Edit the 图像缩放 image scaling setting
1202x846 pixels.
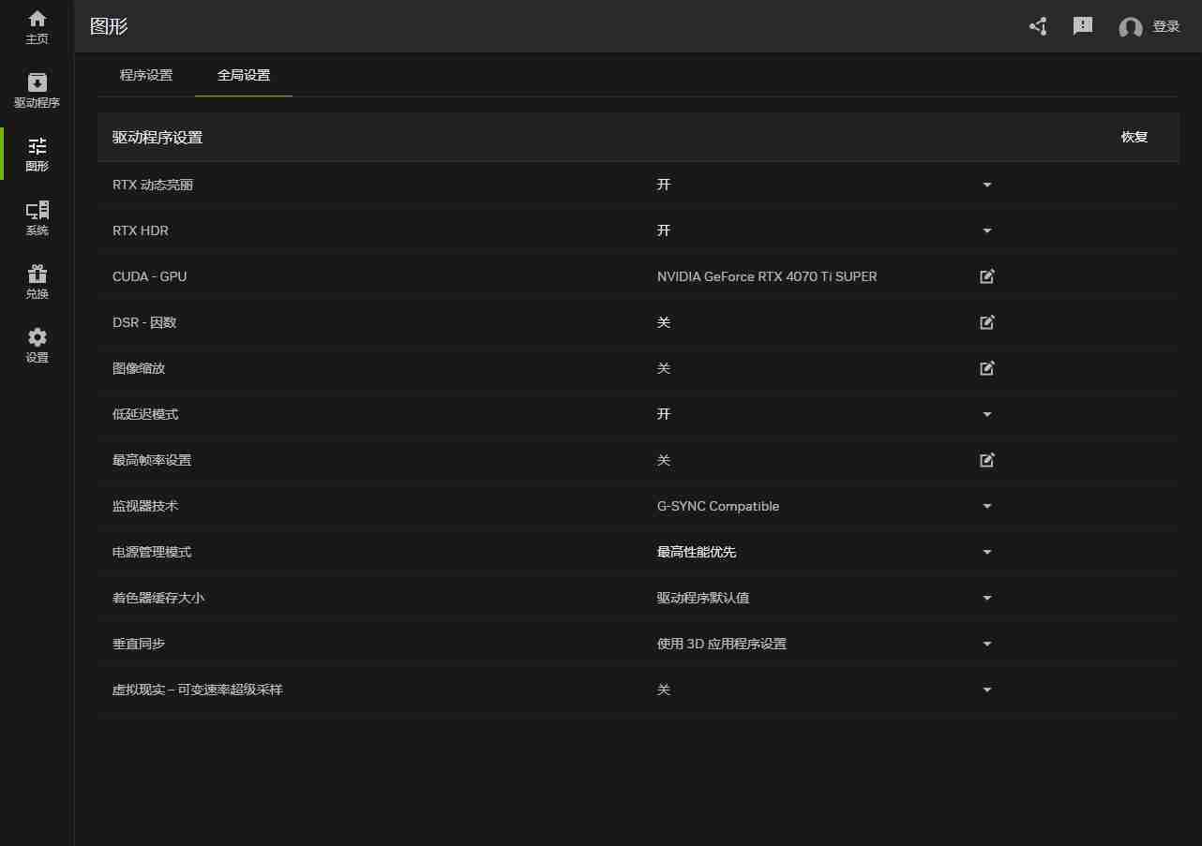click(x=986, y=368)
